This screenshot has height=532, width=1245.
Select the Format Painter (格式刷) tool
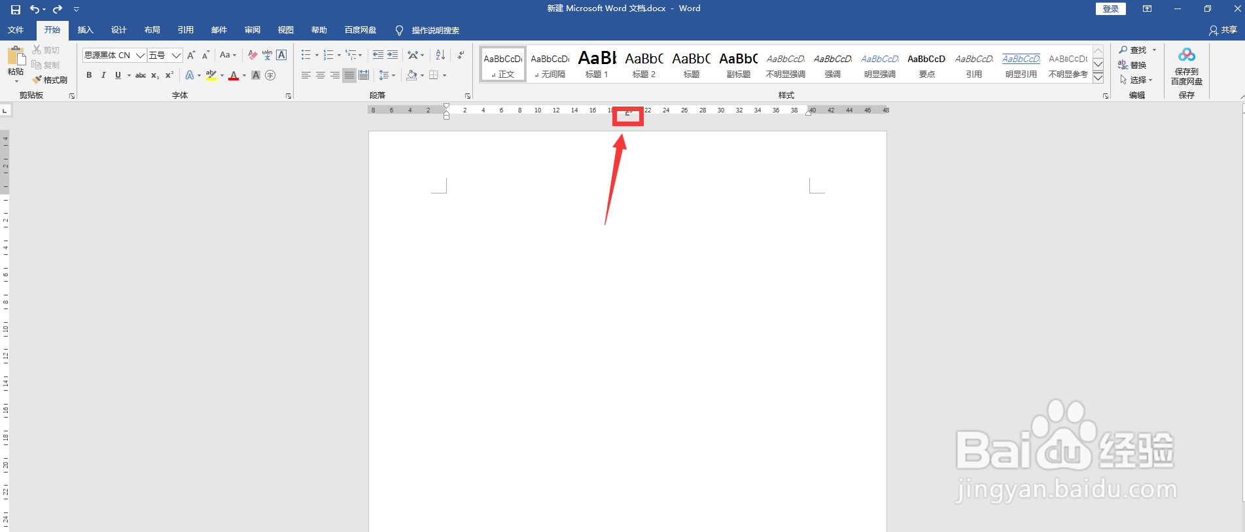pos(50,80)
